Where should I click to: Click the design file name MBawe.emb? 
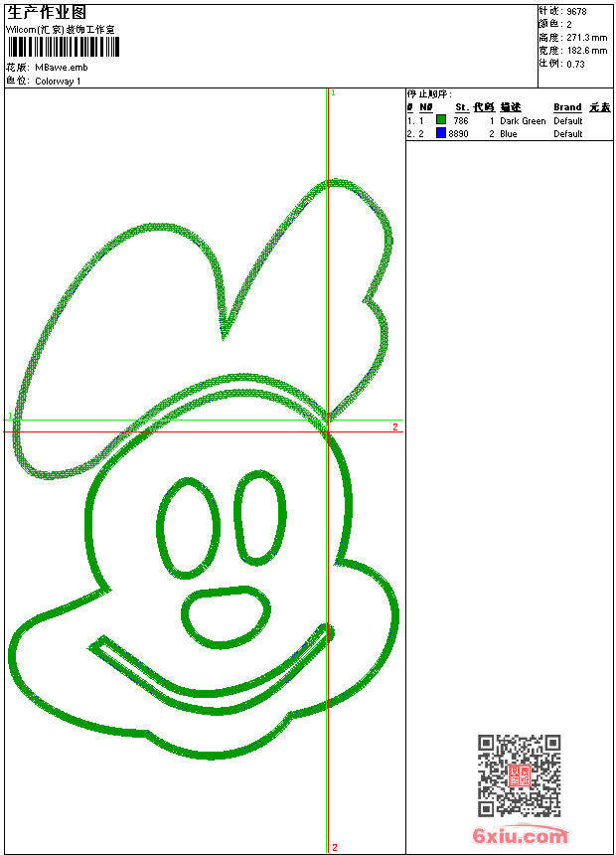point(61,68)
